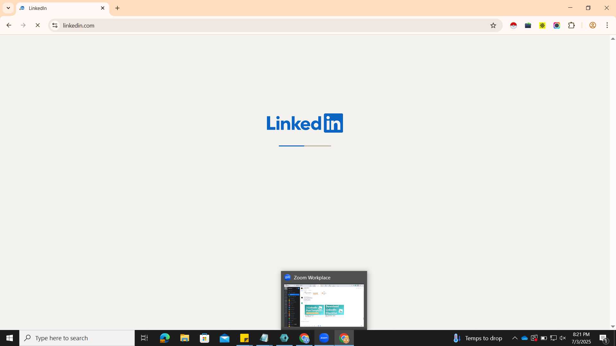The width and height of the screenshot is (616, 346).
Task: Stop loading the page
Action: pyautogui.click(x=38, y=25)
